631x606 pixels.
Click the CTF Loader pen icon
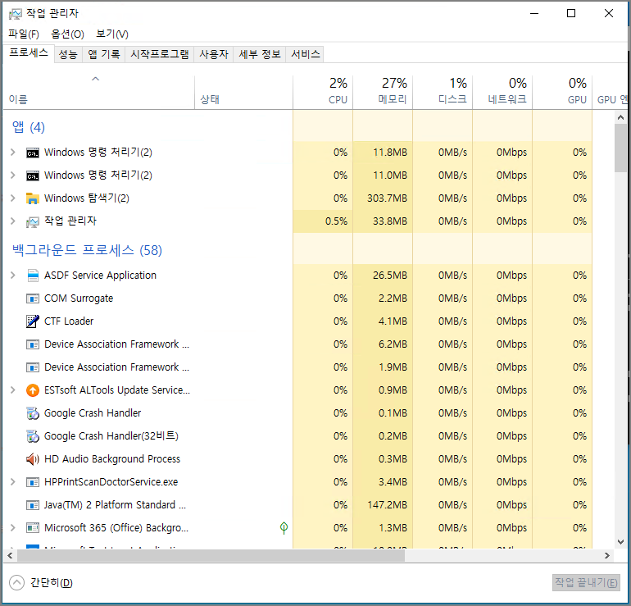coord(33,321)
